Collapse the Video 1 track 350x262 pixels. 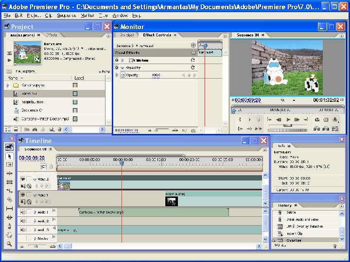coord(35,195)
